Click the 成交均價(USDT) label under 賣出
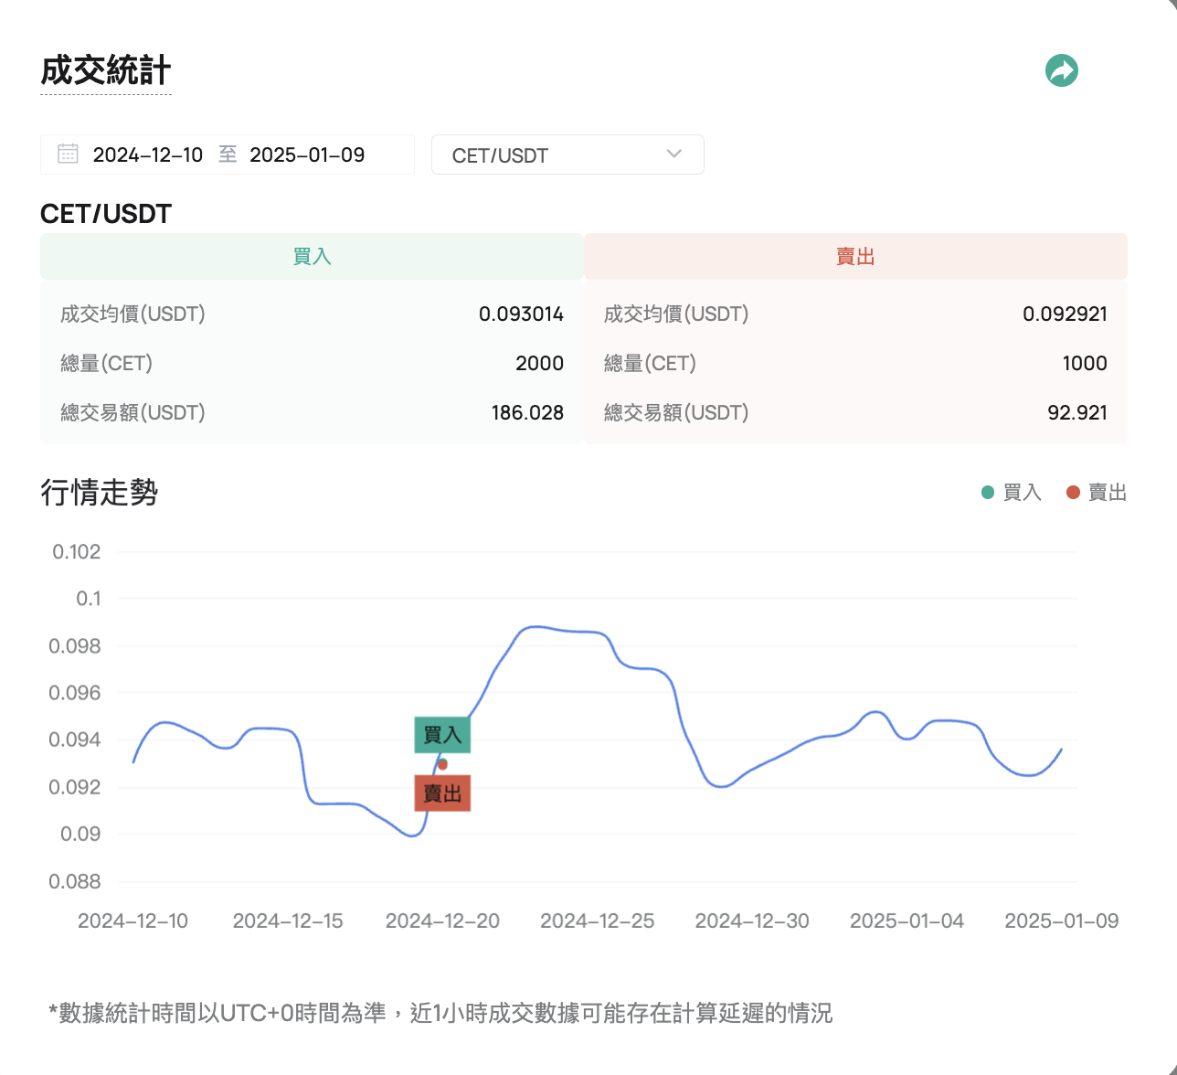This screenshot has height=1075, width=1177. point(676,314)
